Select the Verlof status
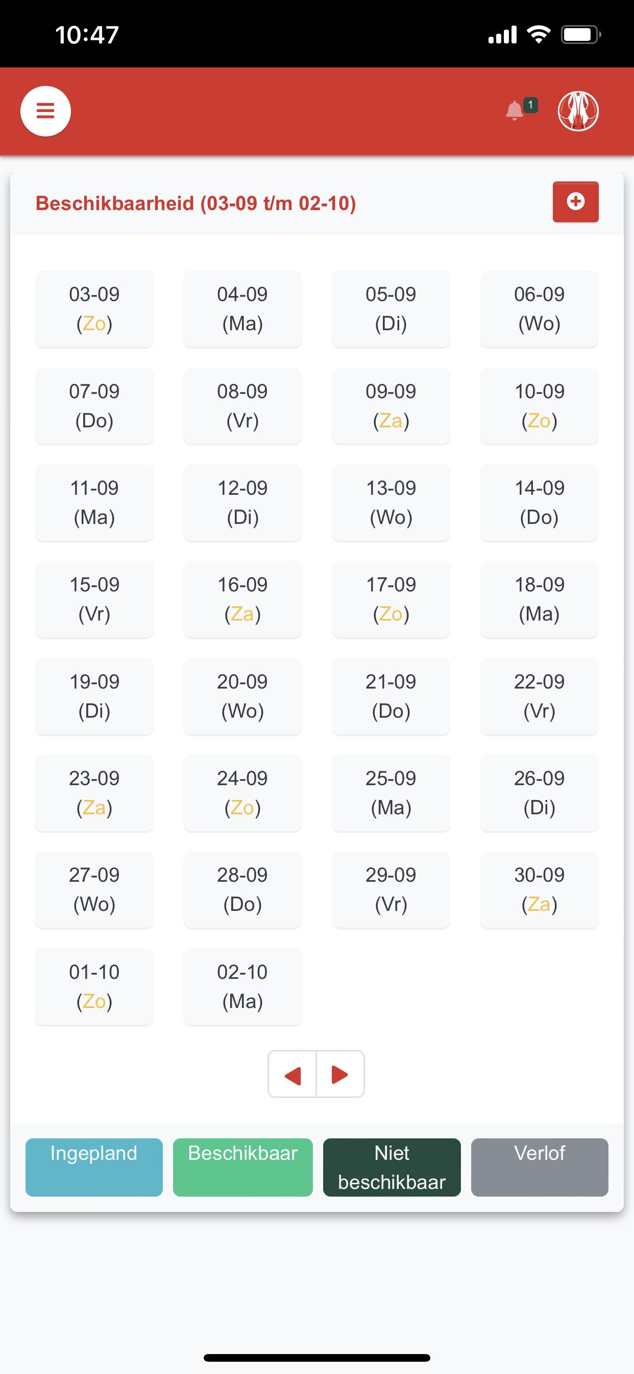The height and width of the screenshot is (1374, 634). point(540,1167)
